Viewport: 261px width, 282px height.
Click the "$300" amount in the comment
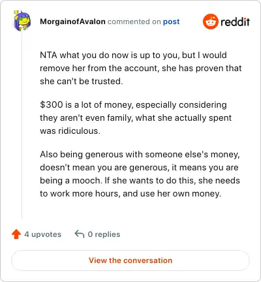pyautogui.click(x=52, y=104)
